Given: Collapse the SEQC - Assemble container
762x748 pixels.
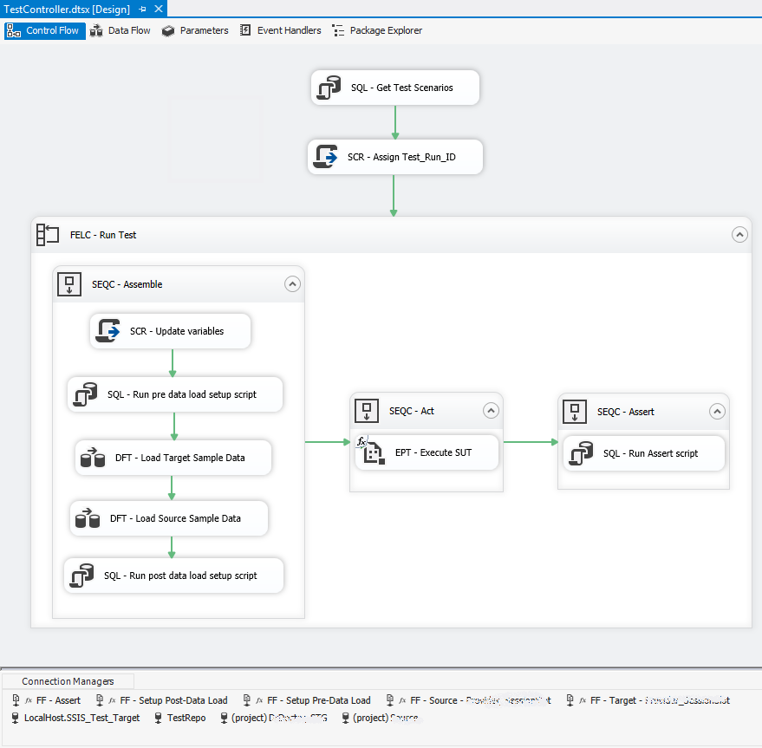Looking at the screenshot, I should (x=292, y=284).
